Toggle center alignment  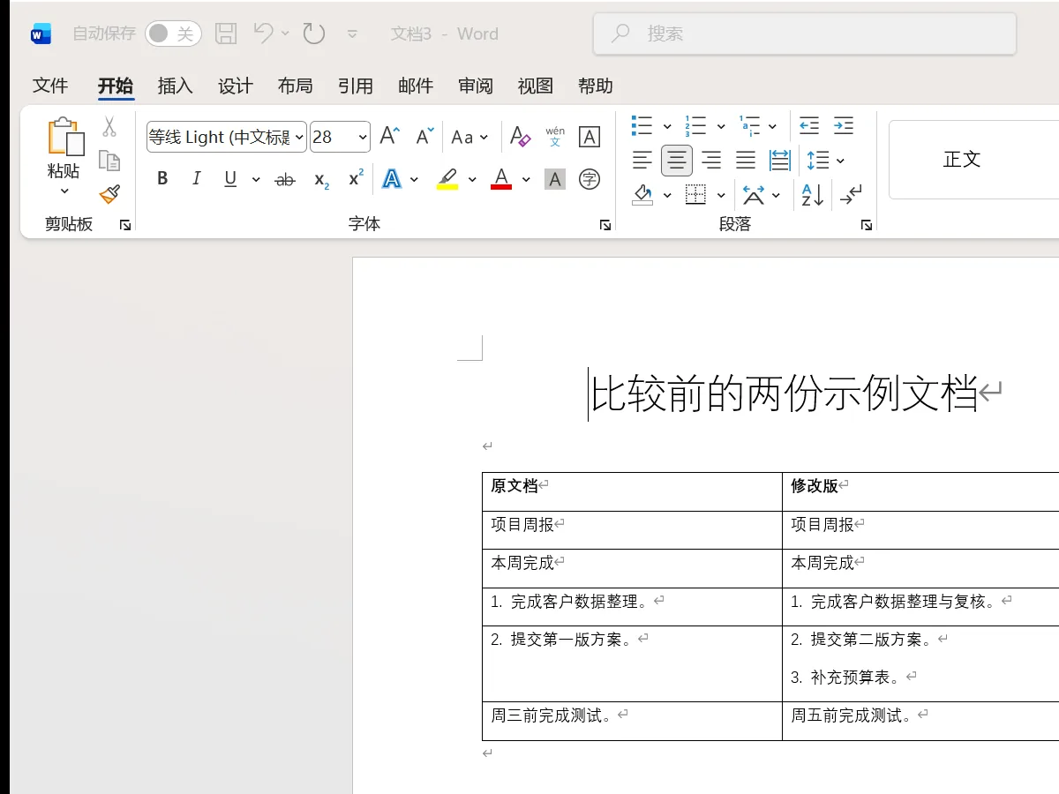click(677, 161)
